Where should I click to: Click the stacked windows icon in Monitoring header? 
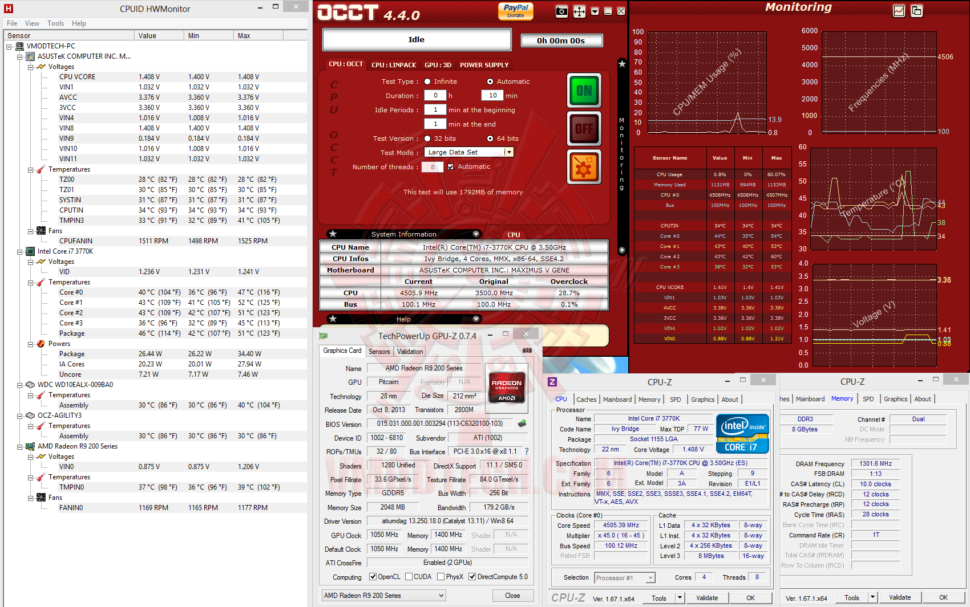[x=917, y=11]
